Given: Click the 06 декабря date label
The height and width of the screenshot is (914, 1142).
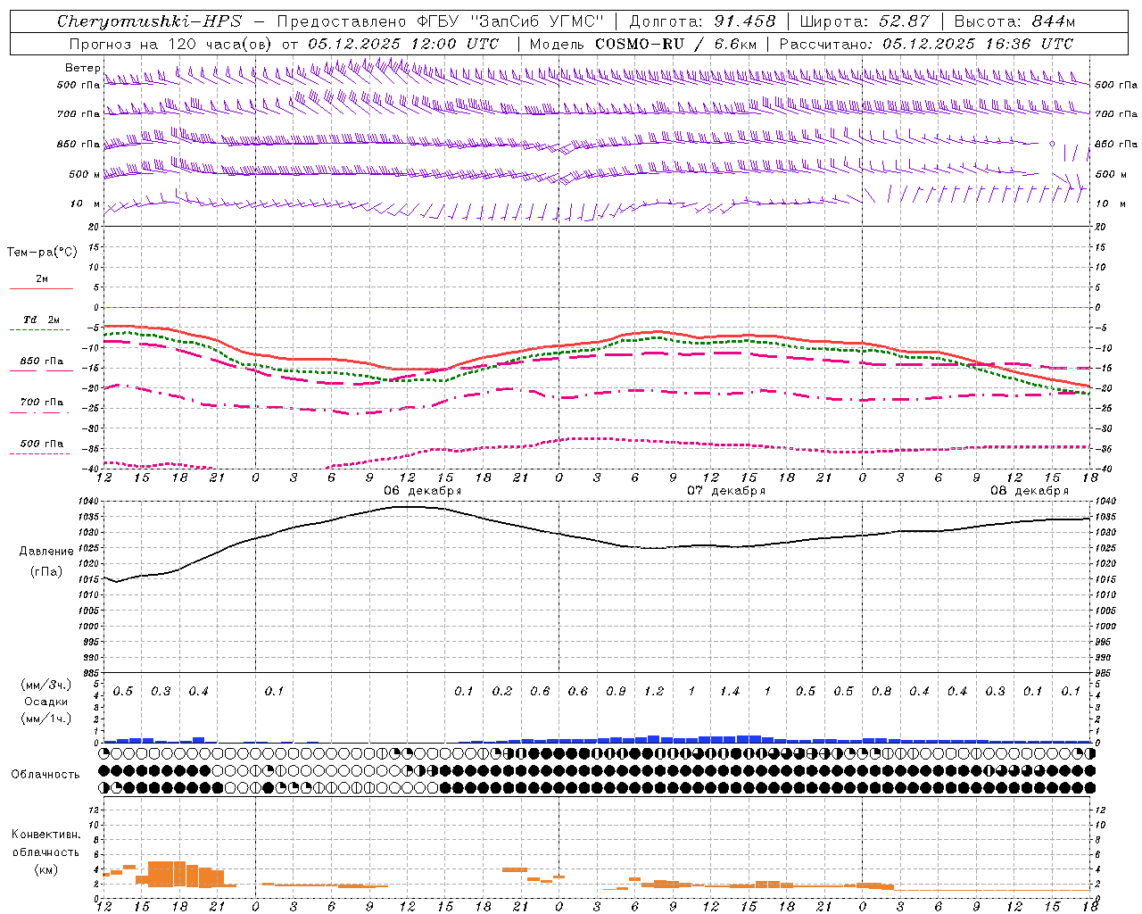Looking at the screenshot, I should (423, 491).
